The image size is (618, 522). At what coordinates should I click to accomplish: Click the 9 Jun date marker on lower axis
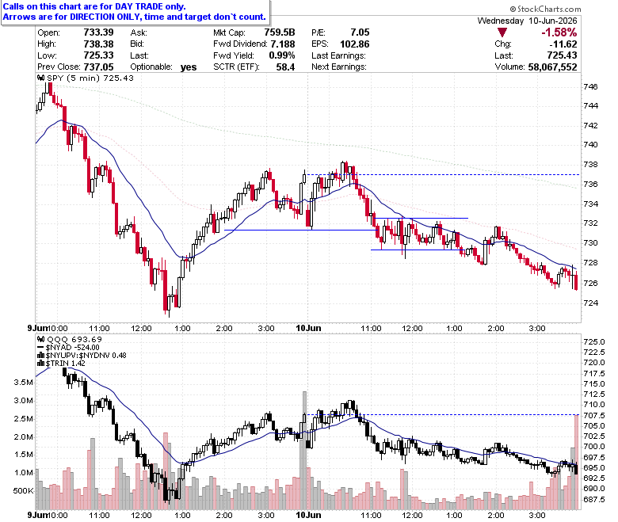[x=37, y=515]
